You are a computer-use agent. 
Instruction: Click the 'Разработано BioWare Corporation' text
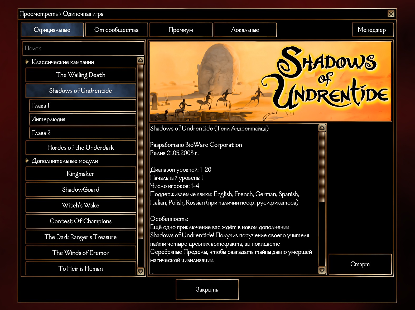coord(196,145)
